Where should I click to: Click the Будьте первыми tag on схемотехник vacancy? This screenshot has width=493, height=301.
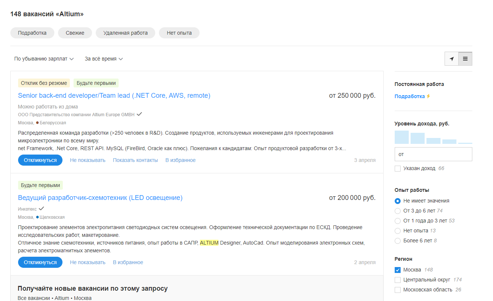coord(41,185)
